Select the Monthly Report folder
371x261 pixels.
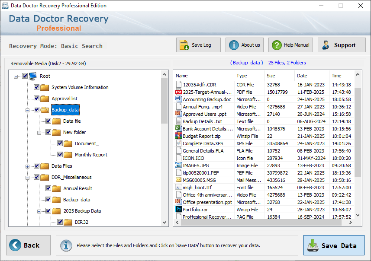pos(91,155)
